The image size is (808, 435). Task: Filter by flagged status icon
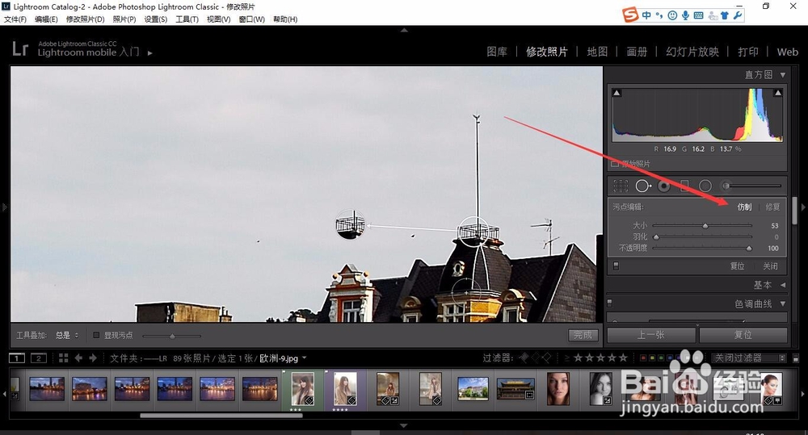pos(524,358)
